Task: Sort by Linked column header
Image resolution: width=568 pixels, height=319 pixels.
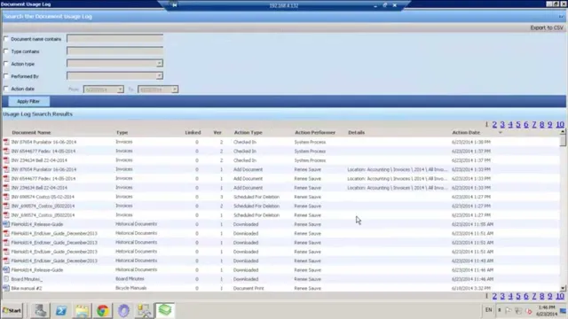Action: pos(193,132)
